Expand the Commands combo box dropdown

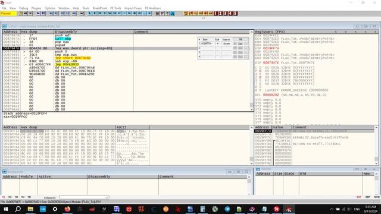coord(107,197)
